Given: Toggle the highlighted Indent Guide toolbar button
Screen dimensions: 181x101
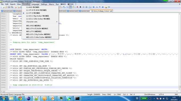Looking at the screenshot, I should (x=70, y=7).
